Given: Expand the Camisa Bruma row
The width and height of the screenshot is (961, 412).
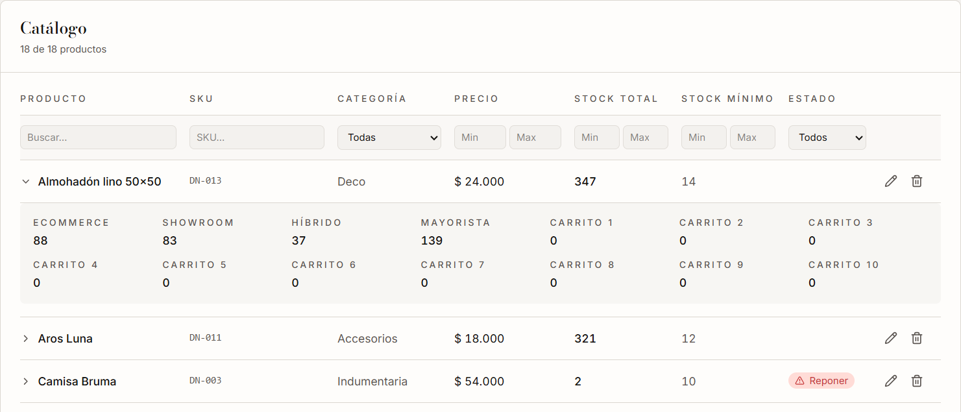Looking at the screenshot, I should 26,382.
